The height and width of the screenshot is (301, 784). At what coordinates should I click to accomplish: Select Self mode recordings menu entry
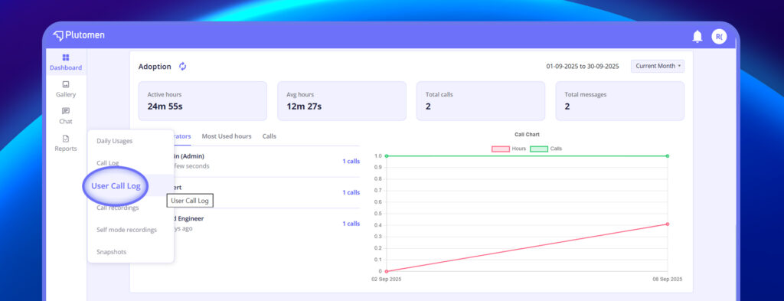pyautogui.click(x=126, y=230)
